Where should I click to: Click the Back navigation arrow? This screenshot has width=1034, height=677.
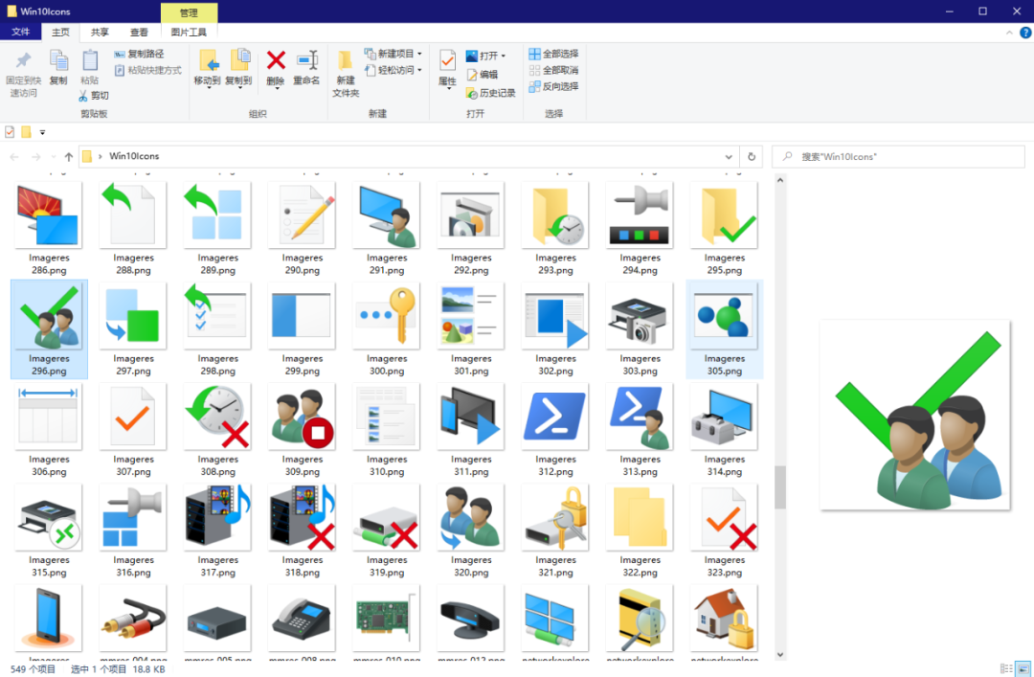pos(14,157)
